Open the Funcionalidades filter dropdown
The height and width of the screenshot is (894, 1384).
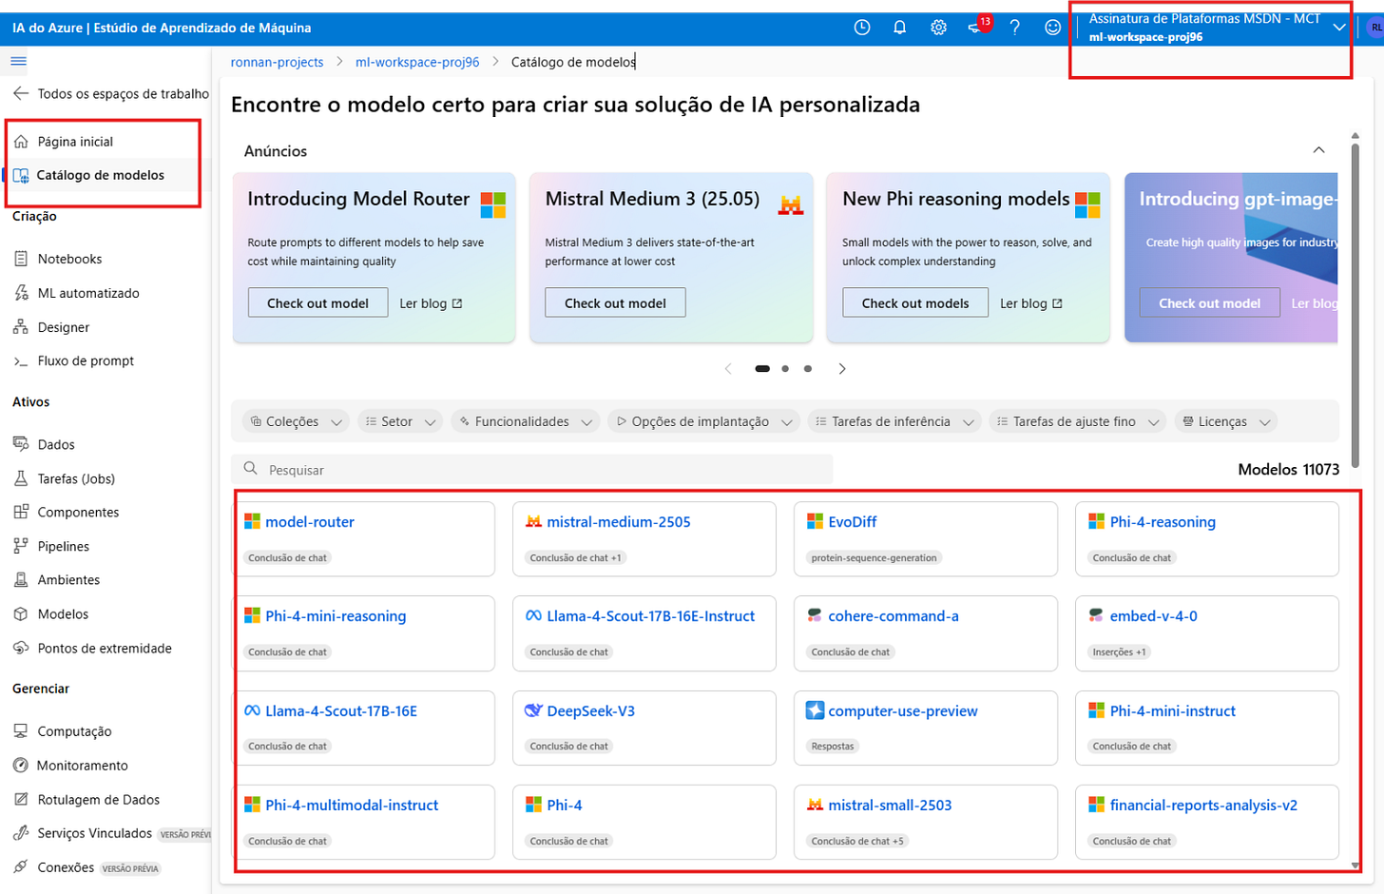click(526, 421)
